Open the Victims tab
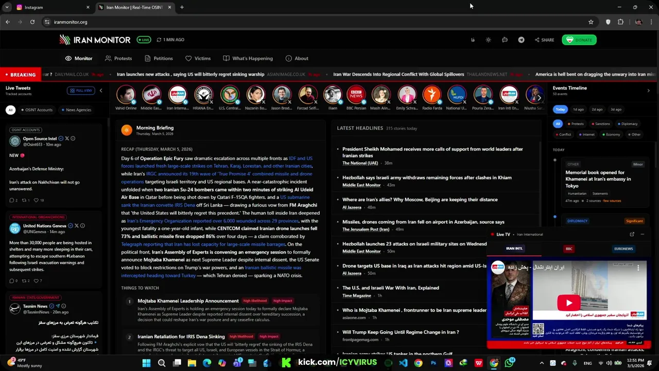 click(x=198, y=58)
